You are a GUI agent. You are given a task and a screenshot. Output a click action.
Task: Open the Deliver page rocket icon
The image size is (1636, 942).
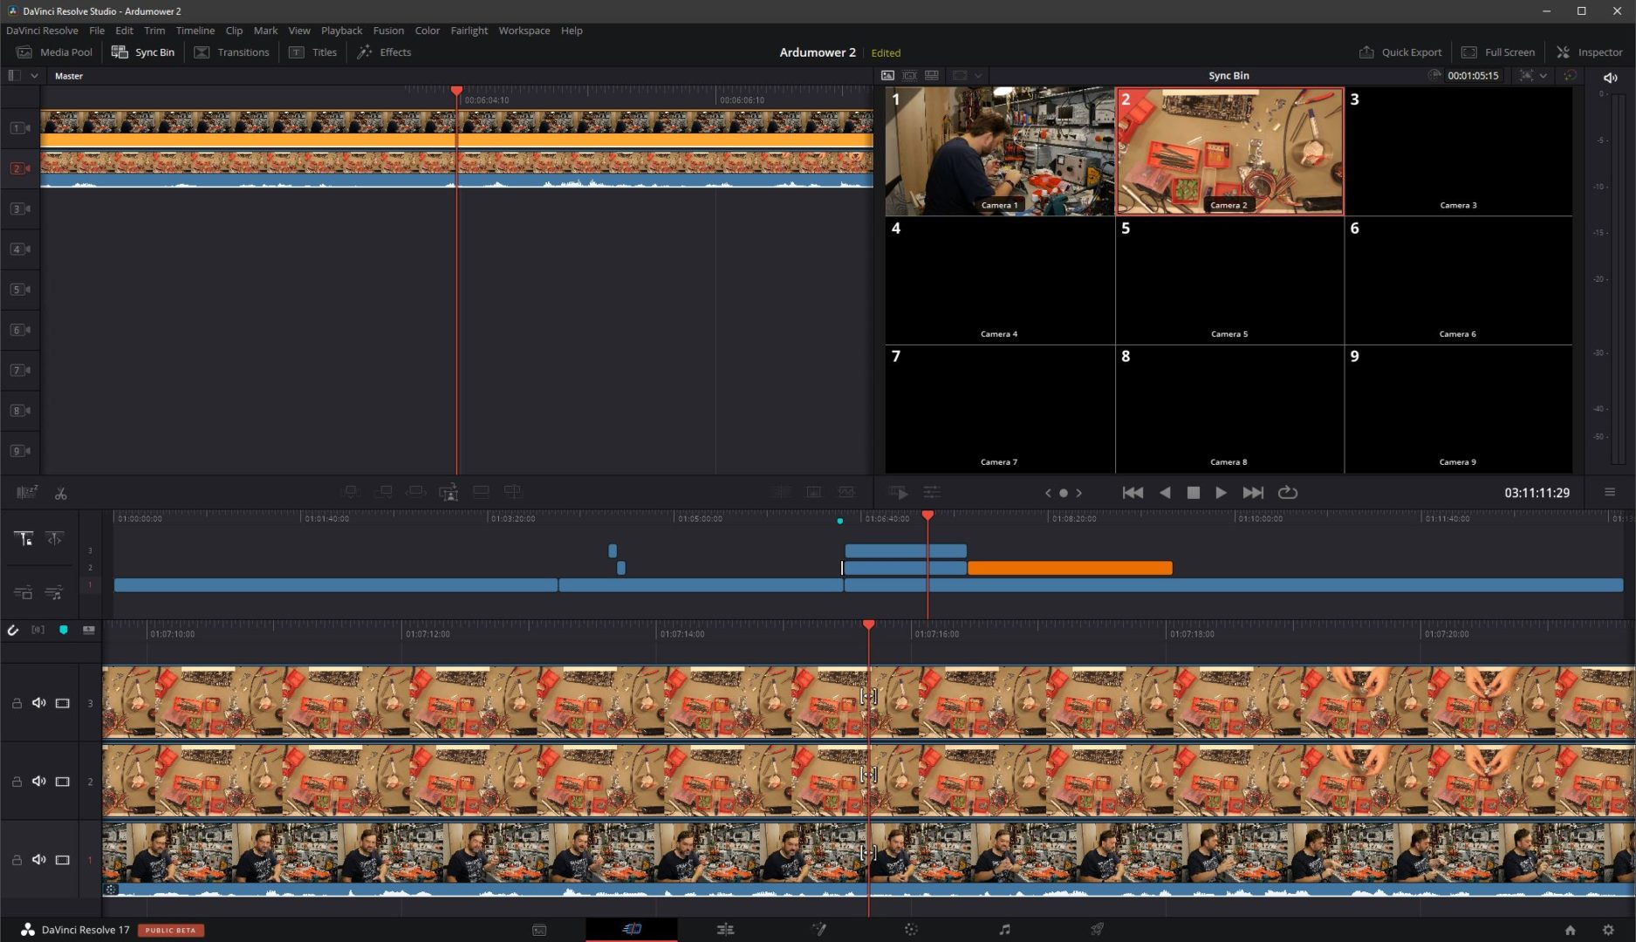tap(1097, 930)
